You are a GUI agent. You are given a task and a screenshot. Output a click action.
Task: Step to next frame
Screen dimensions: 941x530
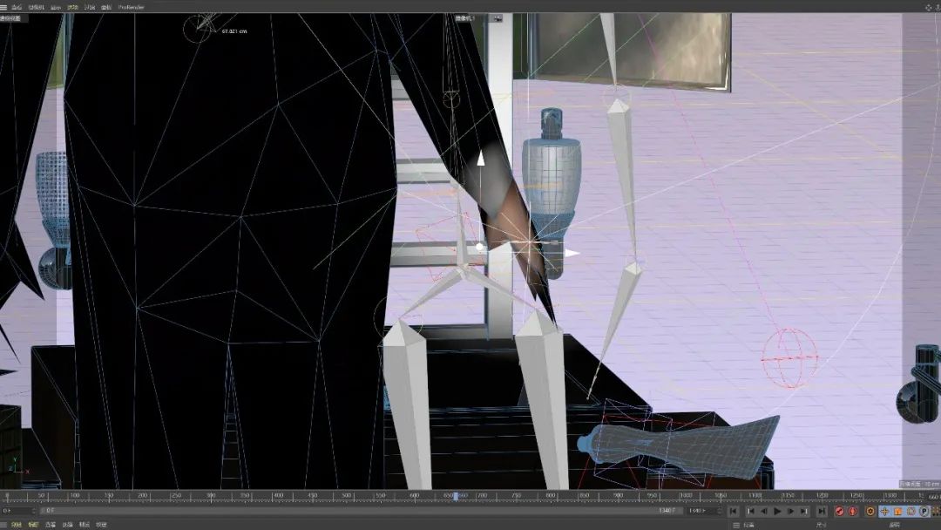click(792, 512)
